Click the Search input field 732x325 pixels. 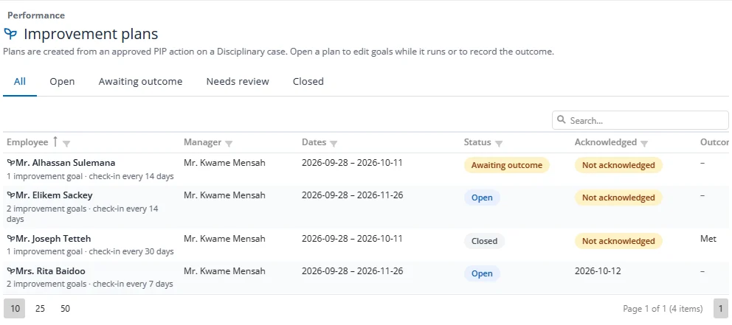640,120
